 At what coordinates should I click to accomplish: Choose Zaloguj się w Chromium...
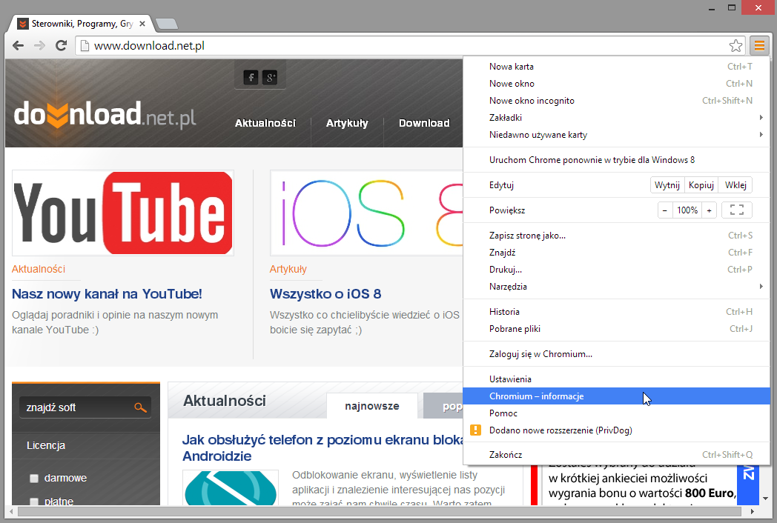[x=616, y=353]
